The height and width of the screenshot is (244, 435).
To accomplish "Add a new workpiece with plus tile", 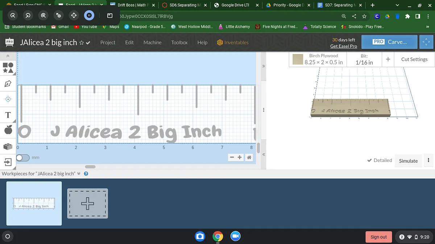I will 87,204.
